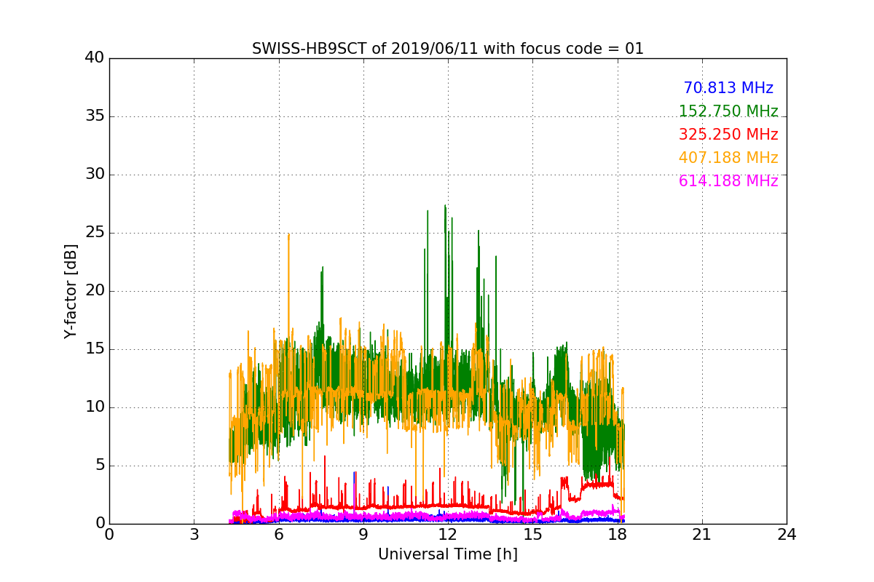Click the 3 tick on the time axis
Viewport: 874px width, 582px height.
tap(194, 535)
